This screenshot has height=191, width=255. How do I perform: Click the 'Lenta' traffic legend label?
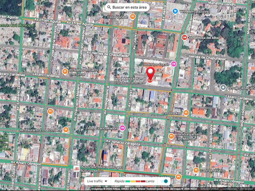click(x=150, y=181)
